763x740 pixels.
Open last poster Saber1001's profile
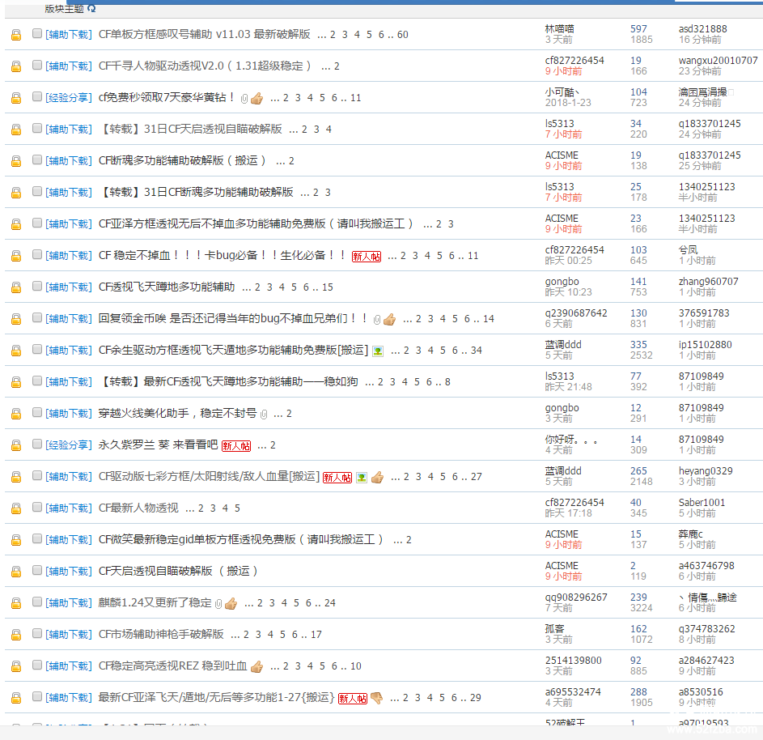[702, 503]
